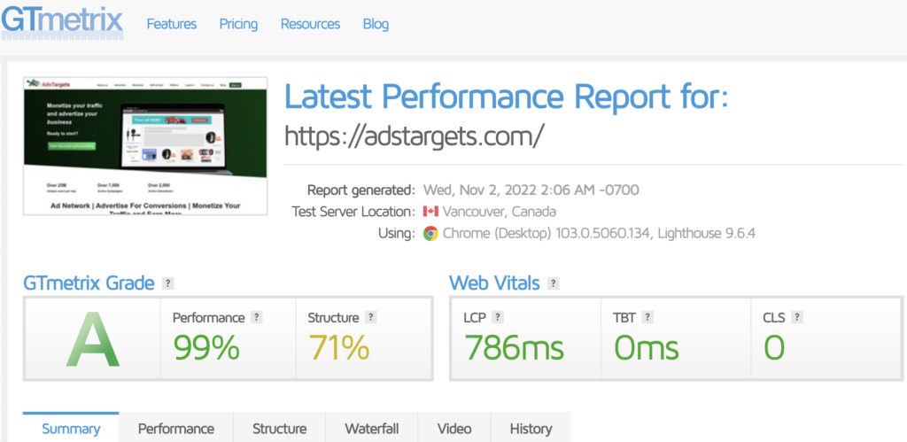
Task: Select the Video tab
Action: 454,429
